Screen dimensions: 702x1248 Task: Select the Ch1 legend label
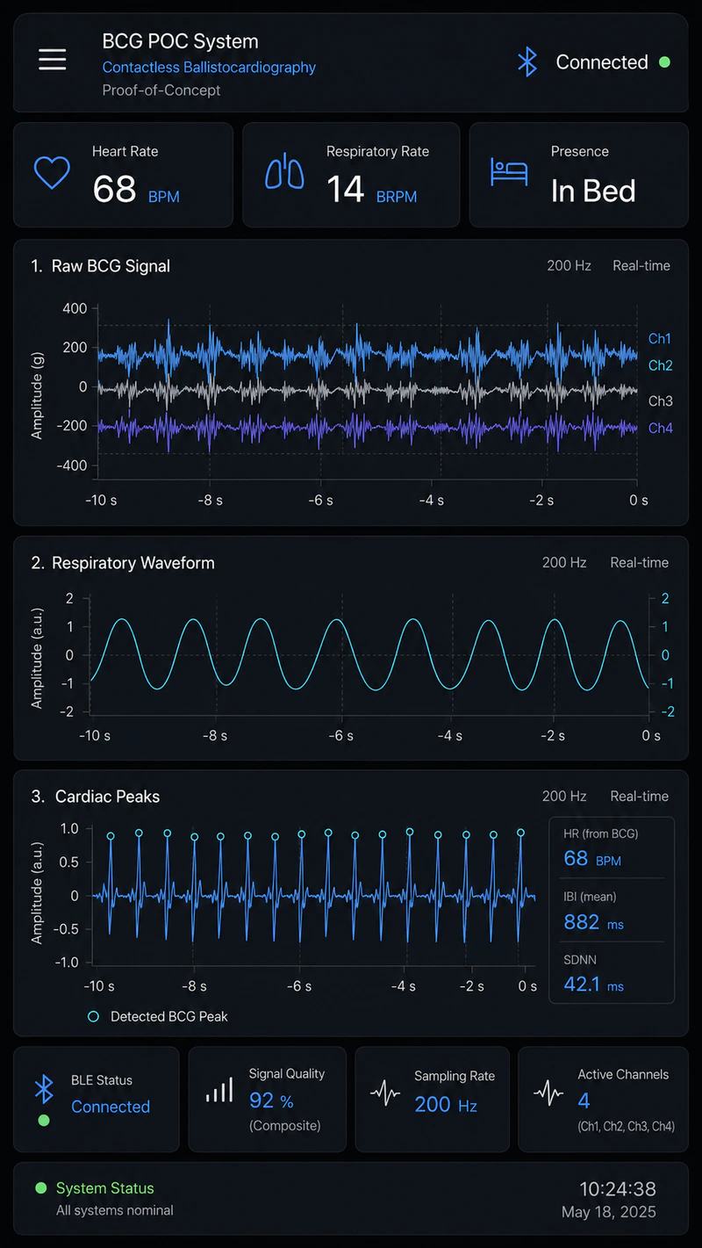660,339
